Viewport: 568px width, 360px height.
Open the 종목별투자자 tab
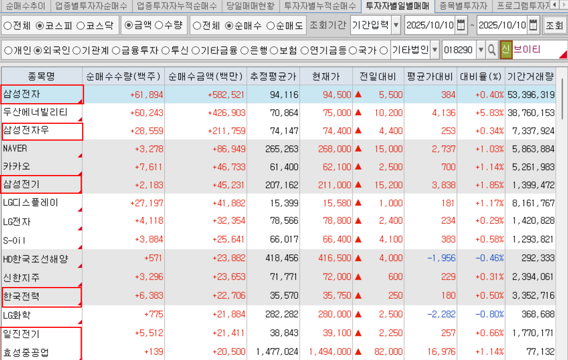(x=463, y=6)
